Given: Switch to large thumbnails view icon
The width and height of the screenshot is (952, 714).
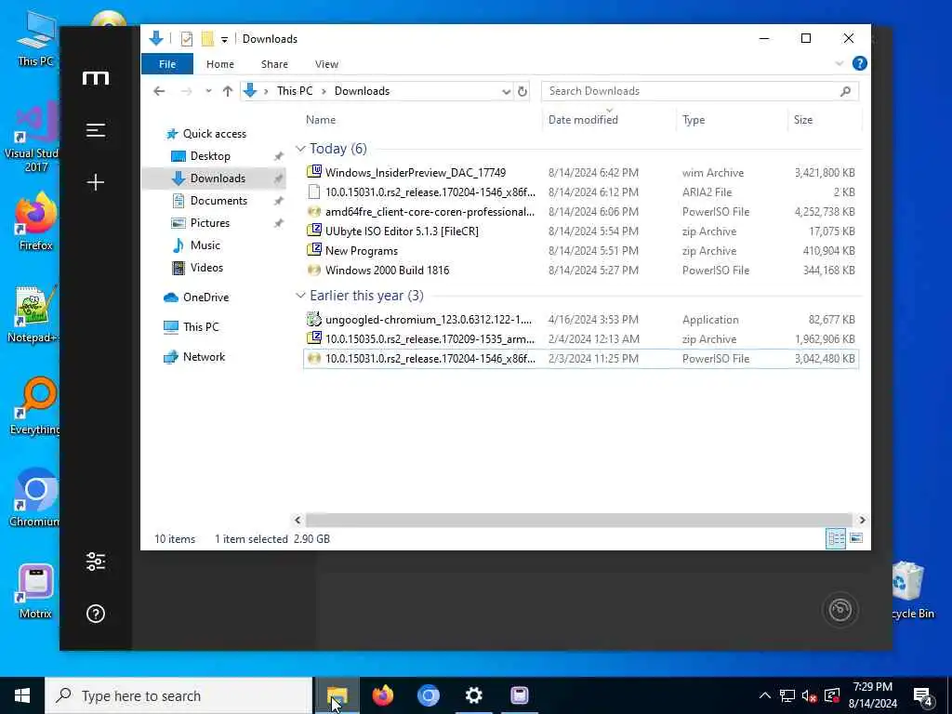Looking at the screenshot, I should pos(856,538).
